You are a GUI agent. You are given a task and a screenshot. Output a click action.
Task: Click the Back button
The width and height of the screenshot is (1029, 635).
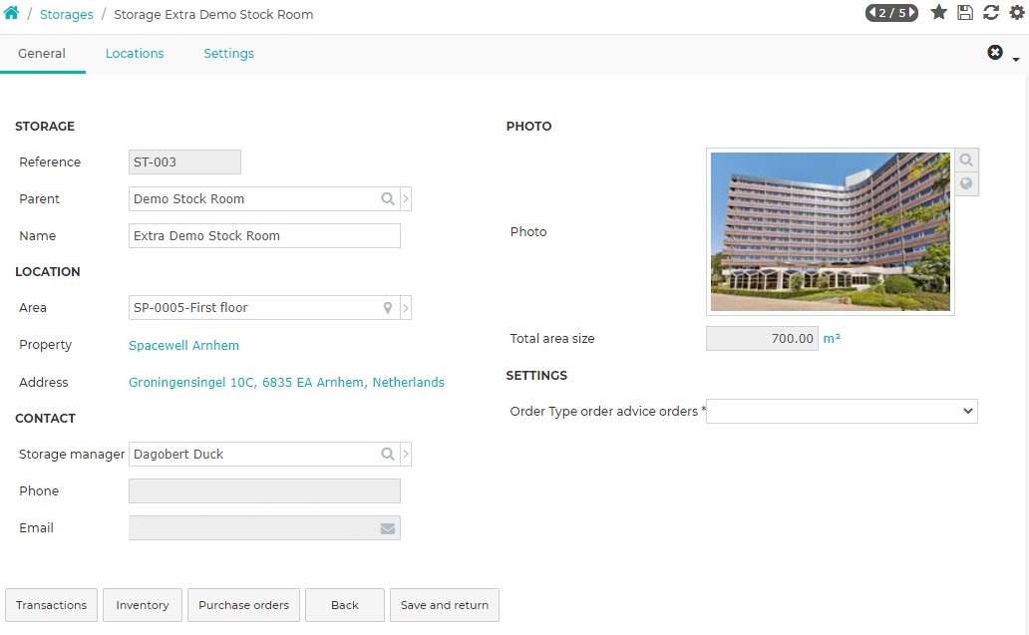tap(345, 605)
